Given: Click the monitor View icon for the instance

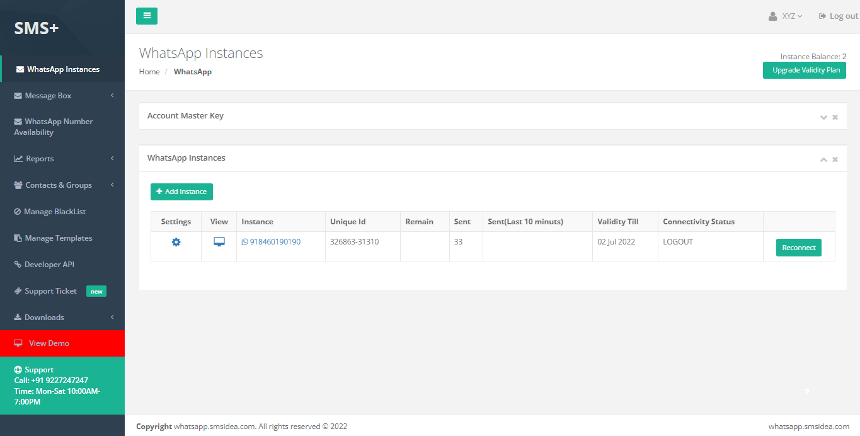Looking at the screenshot, I should click(219, 242).
